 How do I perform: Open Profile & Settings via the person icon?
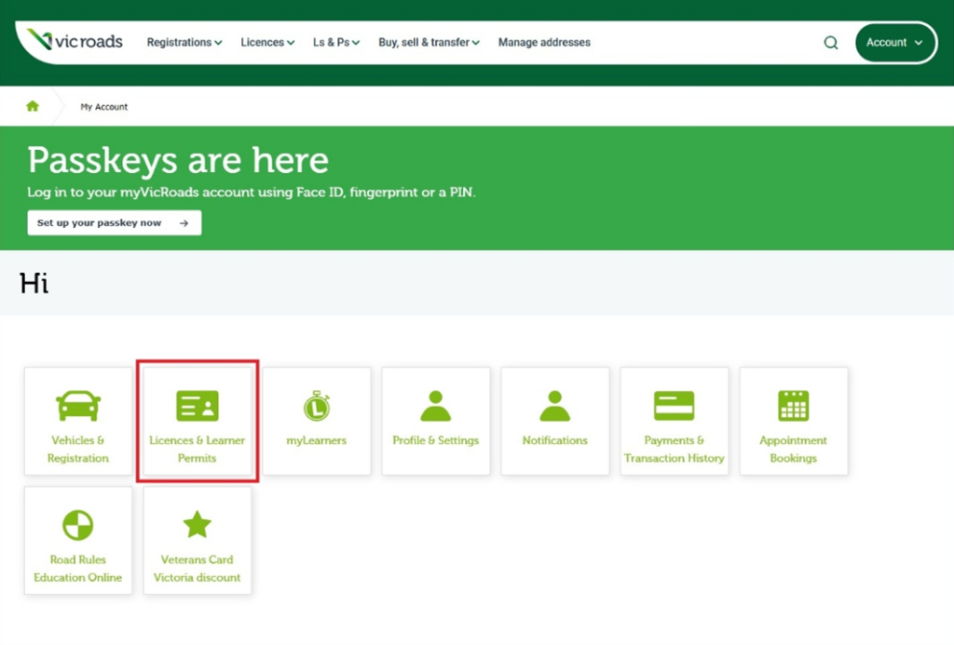coord(436,404)
